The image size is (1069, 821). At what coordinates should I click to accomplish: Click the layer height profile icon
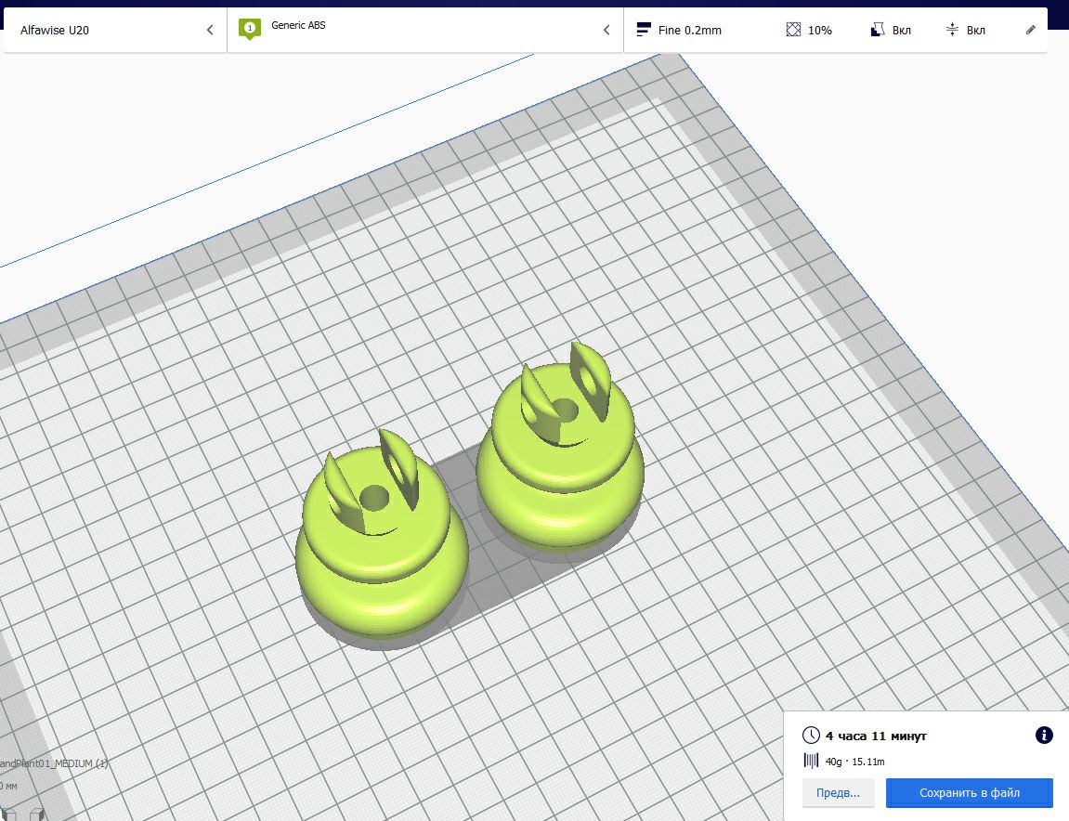644,30
